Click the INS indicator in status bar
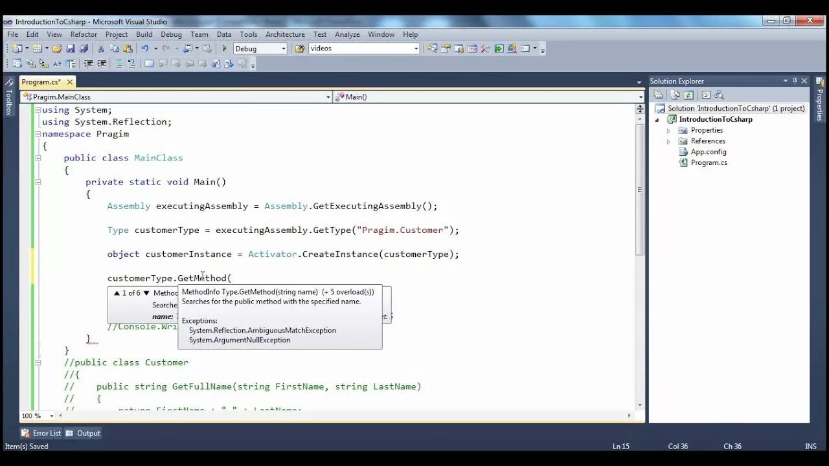 tap(810, 447)
